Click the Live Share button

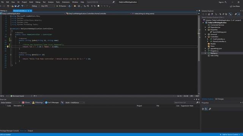pyautogui.click(x=235, y=6)
